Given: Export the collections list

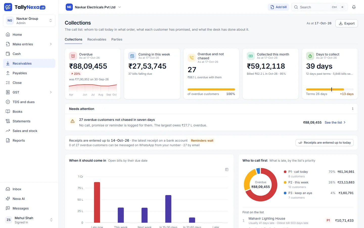Looking at the screenshot, I should [347, 23].
